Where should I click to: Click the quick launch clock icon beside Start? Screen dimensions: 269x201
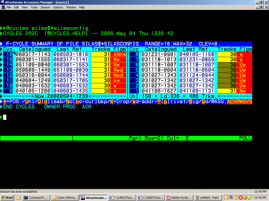coord(18,198)
